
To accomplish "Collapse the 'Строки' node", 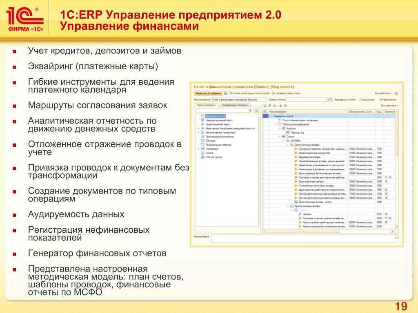I will point(280,137).
